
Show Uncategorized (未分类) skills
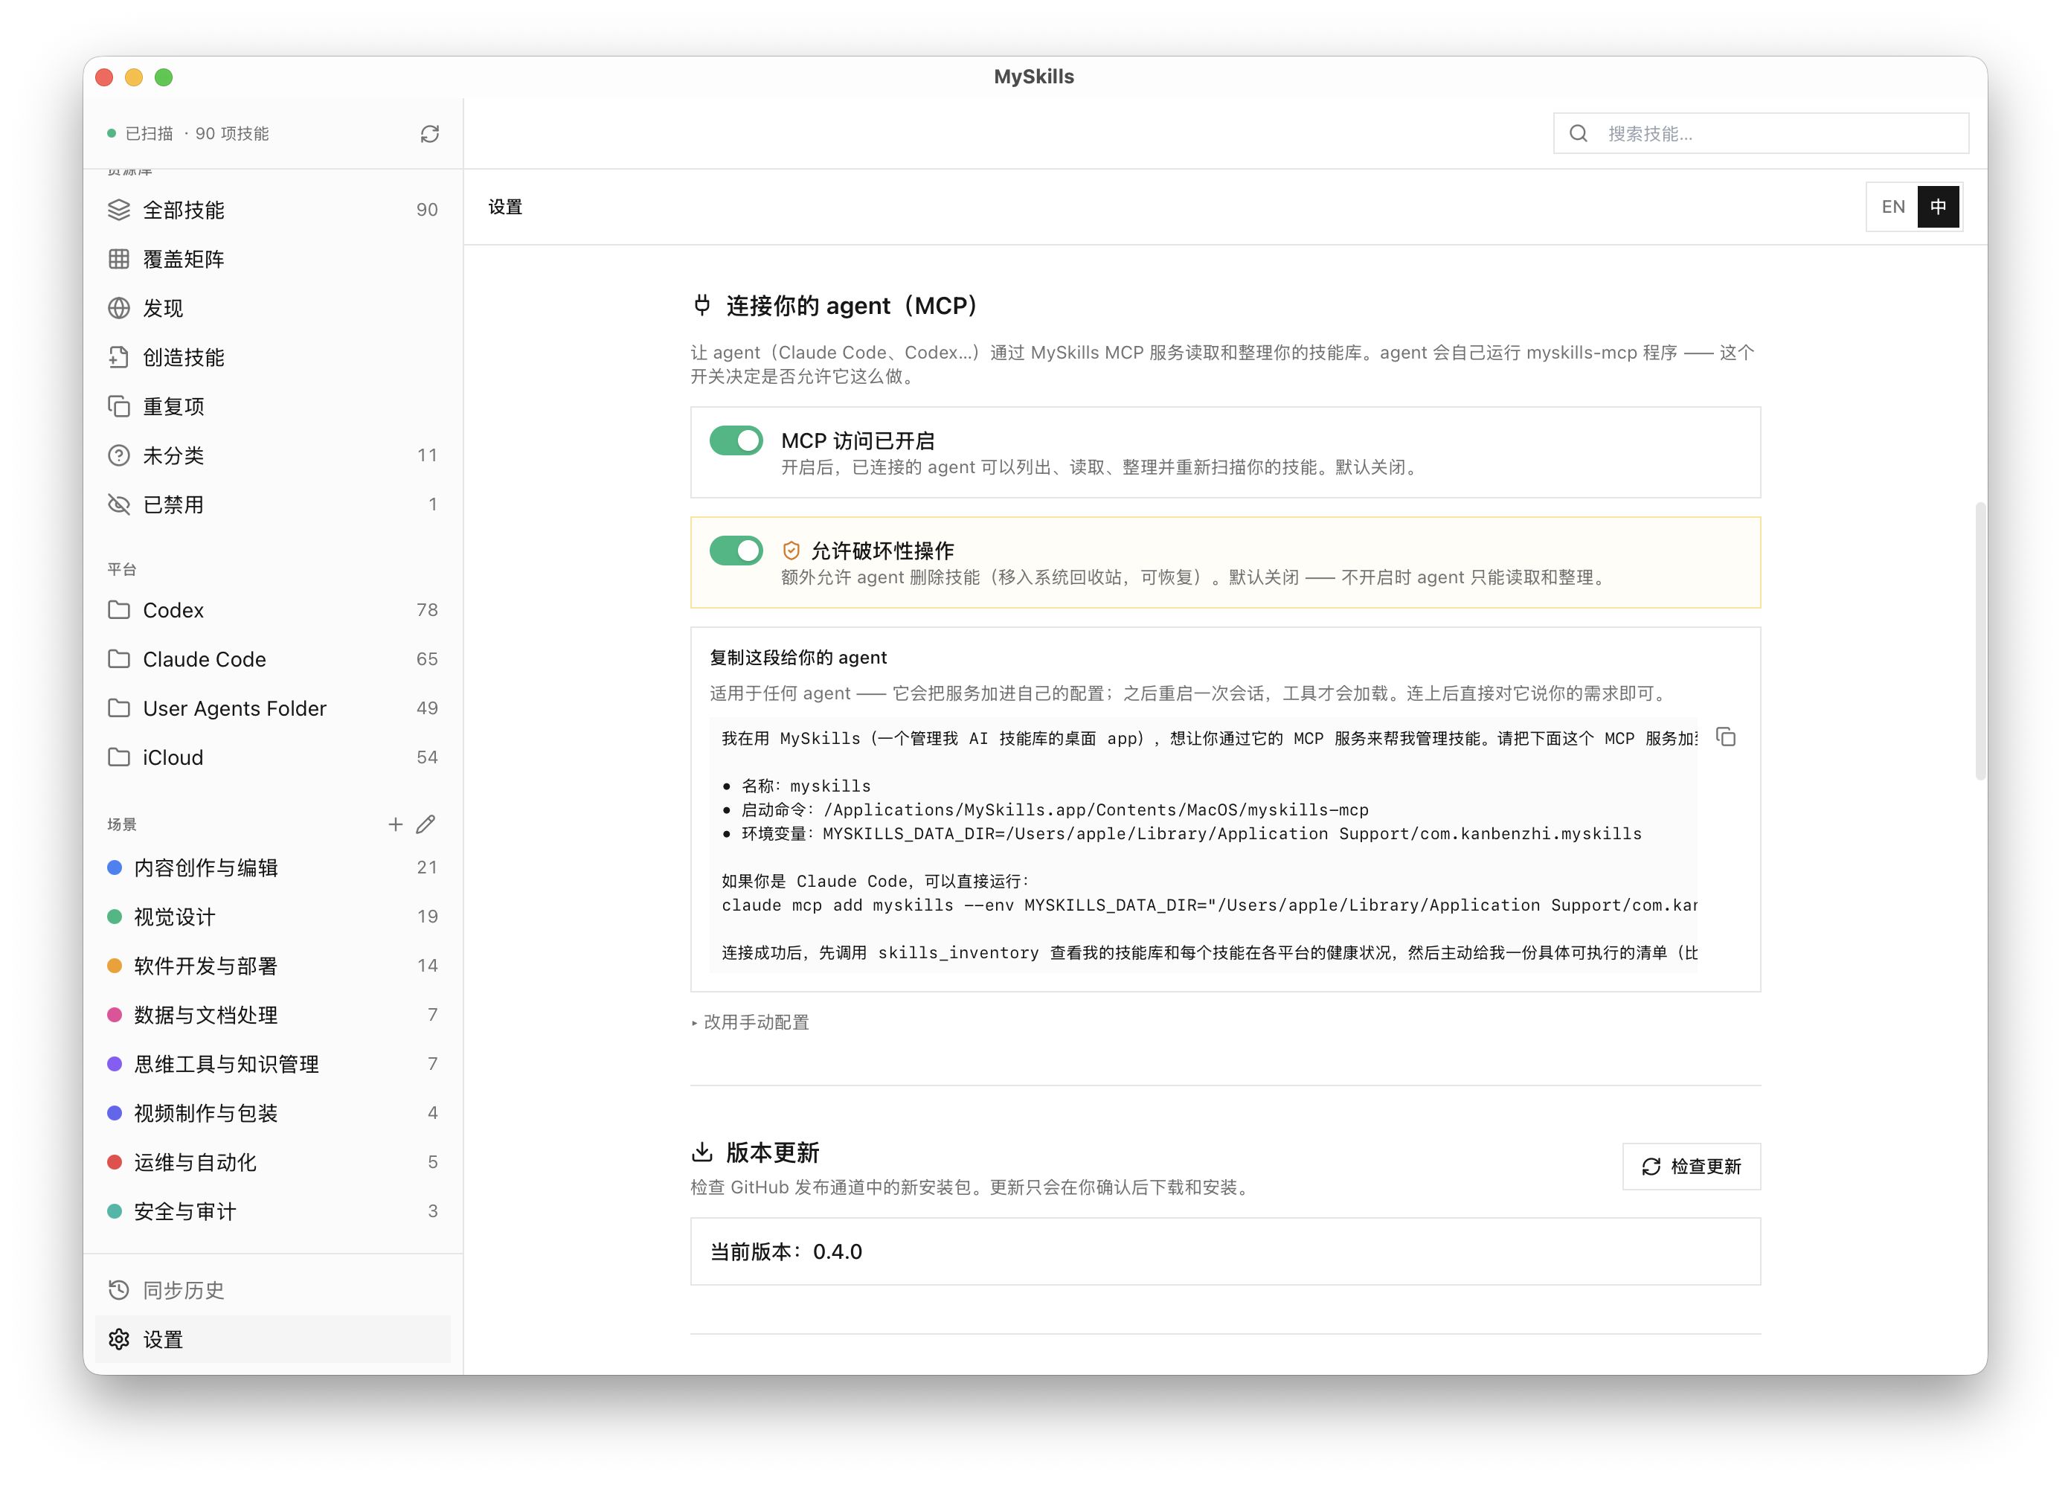coord(272,456)
